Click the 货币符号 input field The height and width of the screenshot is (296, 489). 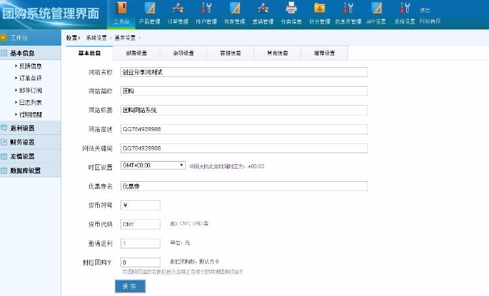[140, 205]
